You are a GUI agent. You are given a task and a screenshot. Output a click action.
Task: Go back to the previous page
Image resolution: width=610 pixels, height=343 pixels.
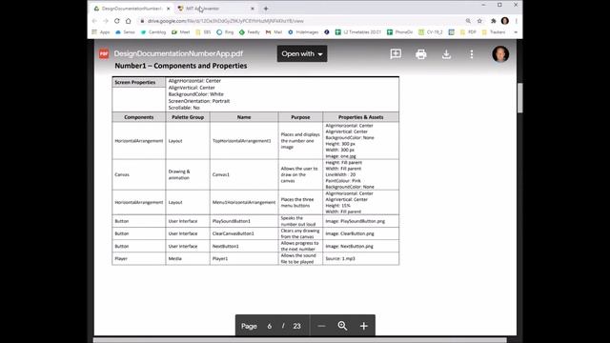pos(95,21)
